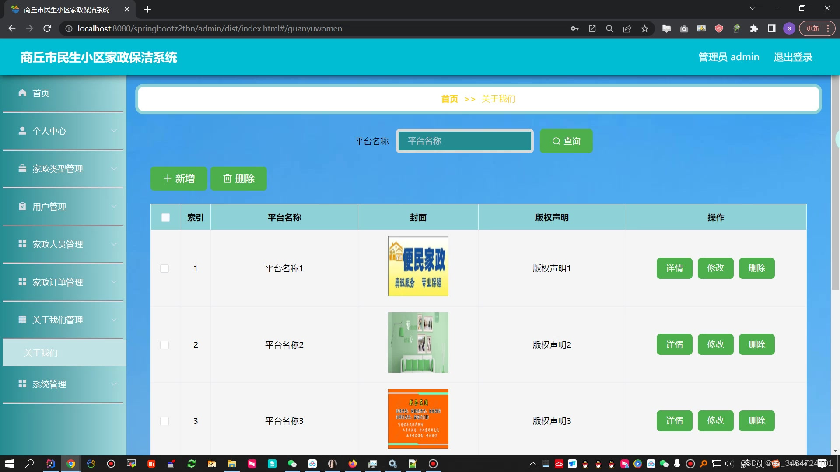The width and height of the screenshot is (840, 472).
Task: Open browser extensions puzzle icon
Action: [x=754, y=29]
